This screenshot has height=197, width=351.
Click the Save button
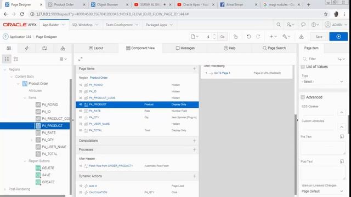click(319, 37)
